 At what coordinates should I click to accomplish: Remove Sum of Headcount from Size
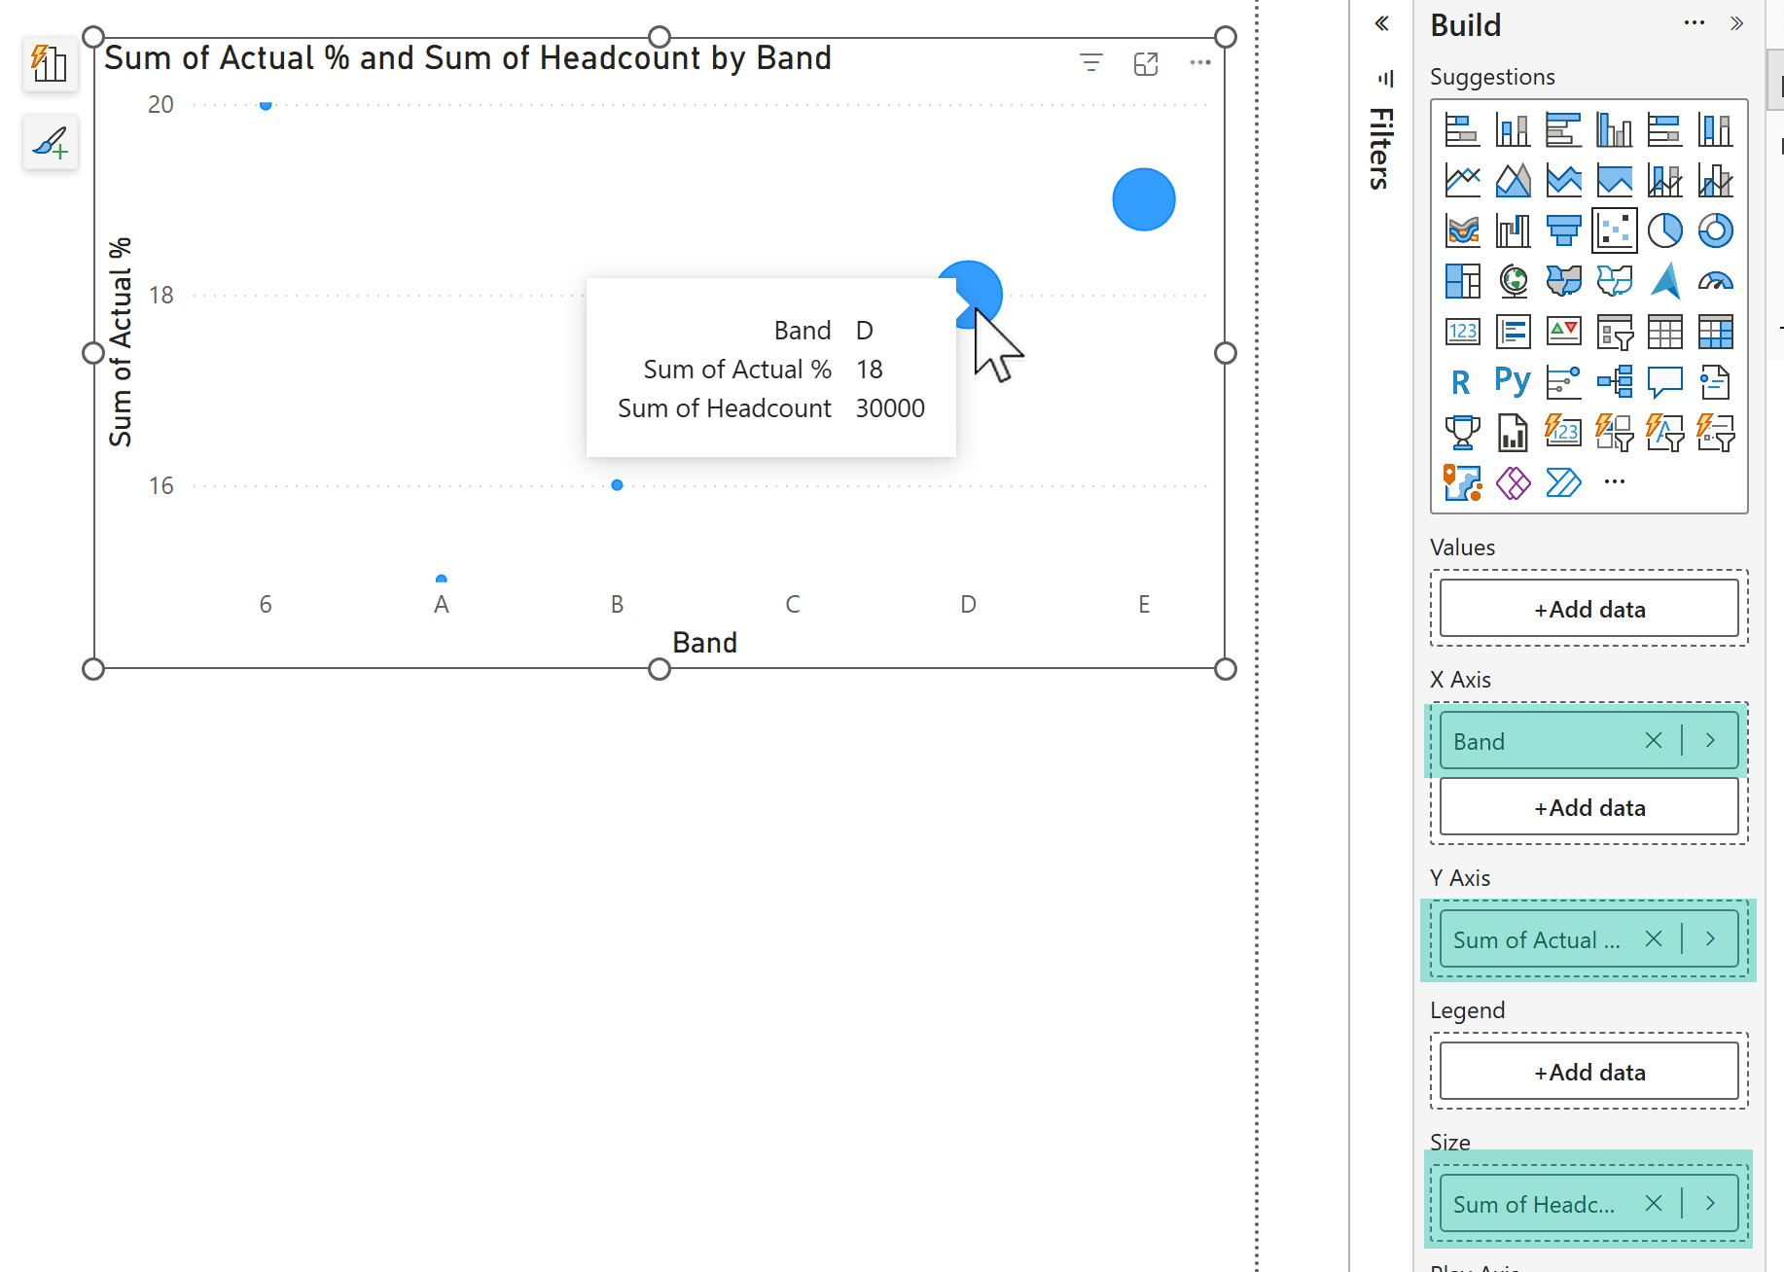[x=1654, y=1204]
